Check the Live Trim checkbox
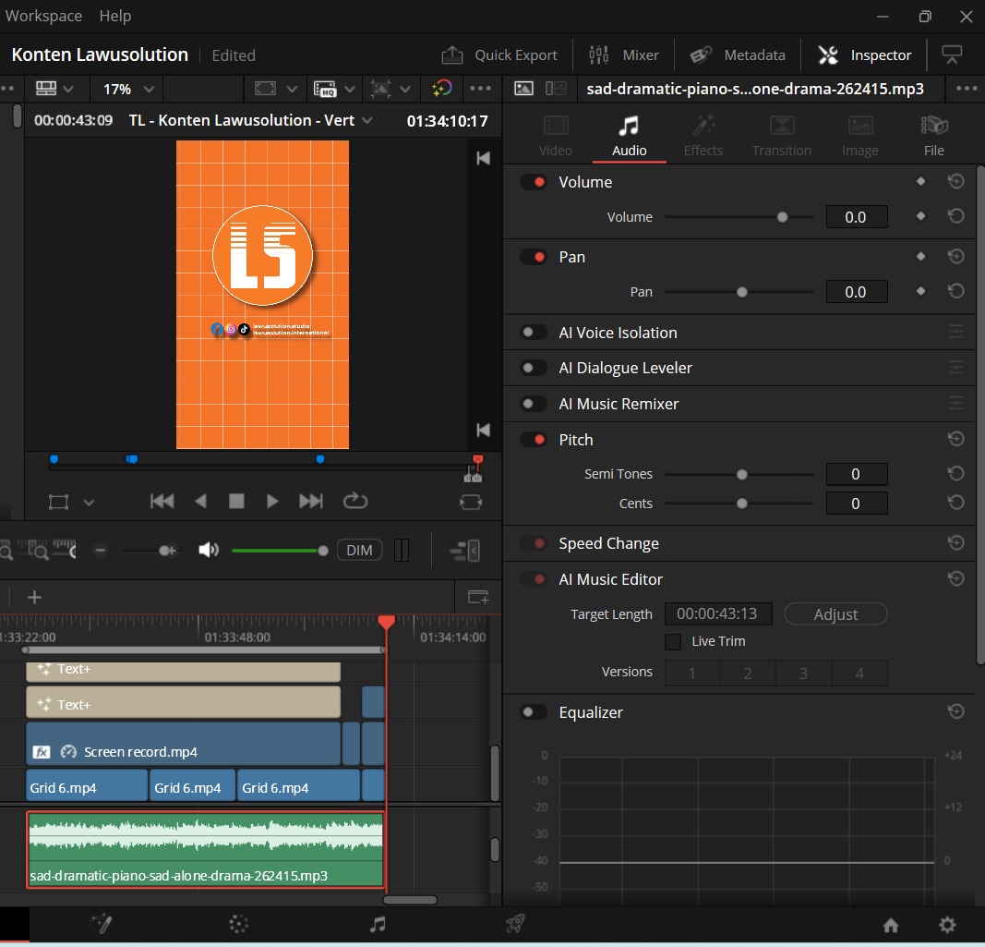This screenshot has height=947, width=985. click(x=673, y=642)
